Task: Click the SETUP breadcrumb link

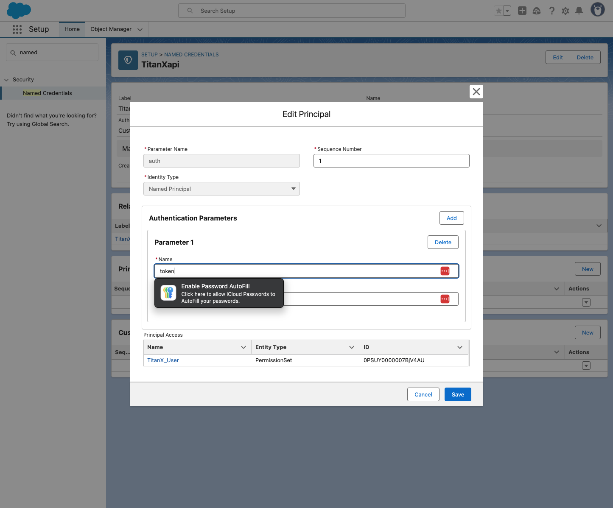Action: [x=149, y=55]
